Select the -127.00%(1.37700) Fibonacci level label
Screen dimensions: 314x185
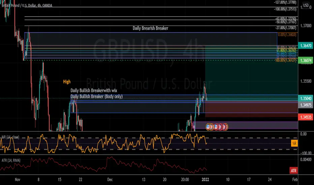click(x=285, y=2)
